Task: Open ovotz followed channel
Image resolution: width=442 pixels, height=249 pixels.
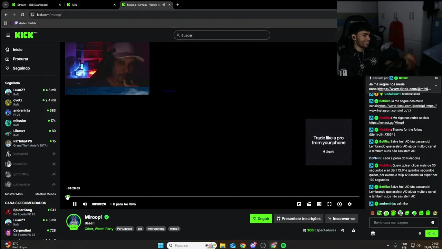Action: point(30,102)
